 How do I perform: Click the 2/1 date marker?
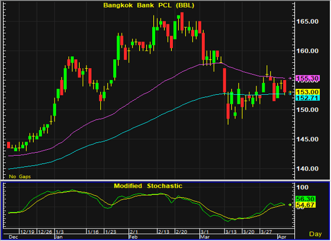point(134,232)
